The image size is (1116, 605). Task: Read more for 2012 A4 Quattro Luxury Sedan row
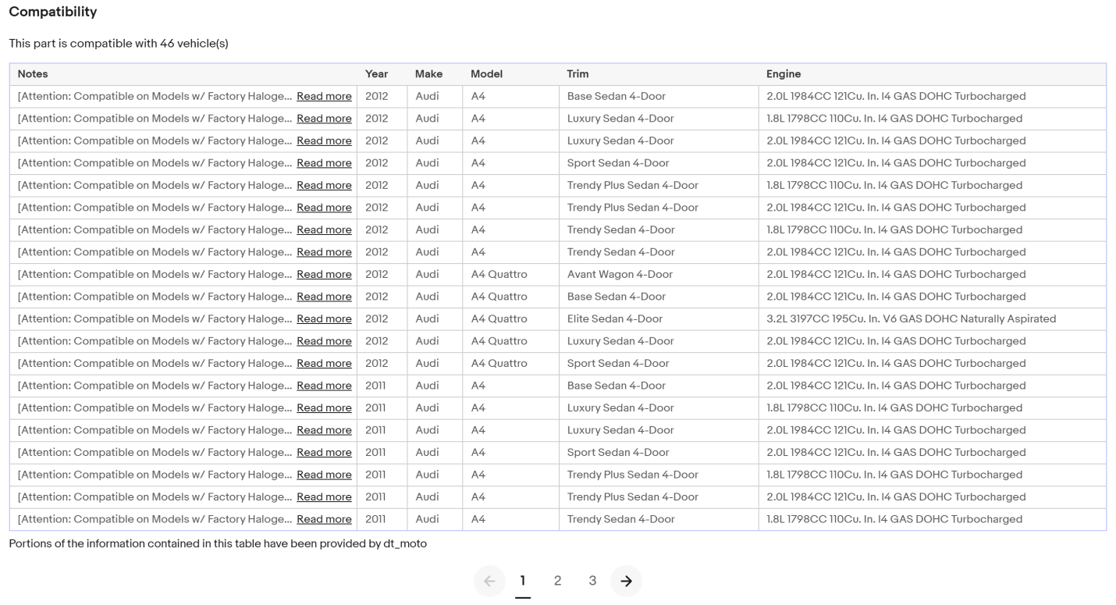(324, 341)
